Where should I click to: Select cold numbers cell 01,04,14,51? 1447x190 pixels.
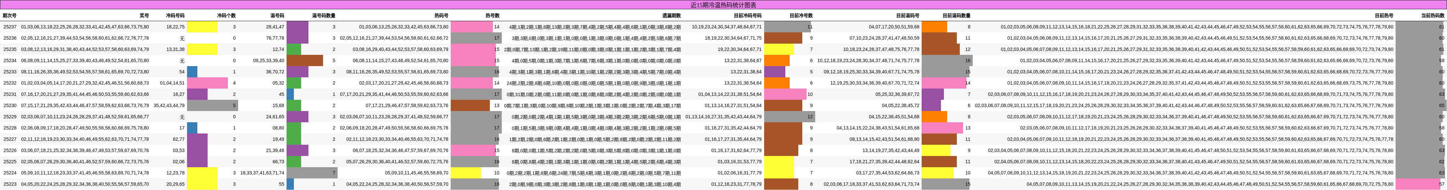[172, 83]
